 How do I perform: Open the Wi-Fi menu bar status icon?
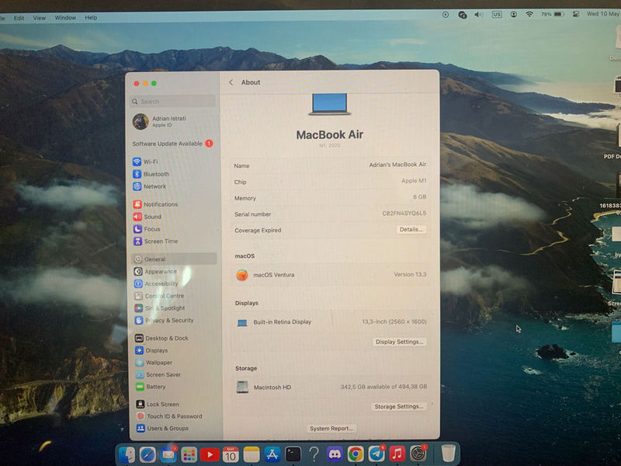click(x=529, y=14)
